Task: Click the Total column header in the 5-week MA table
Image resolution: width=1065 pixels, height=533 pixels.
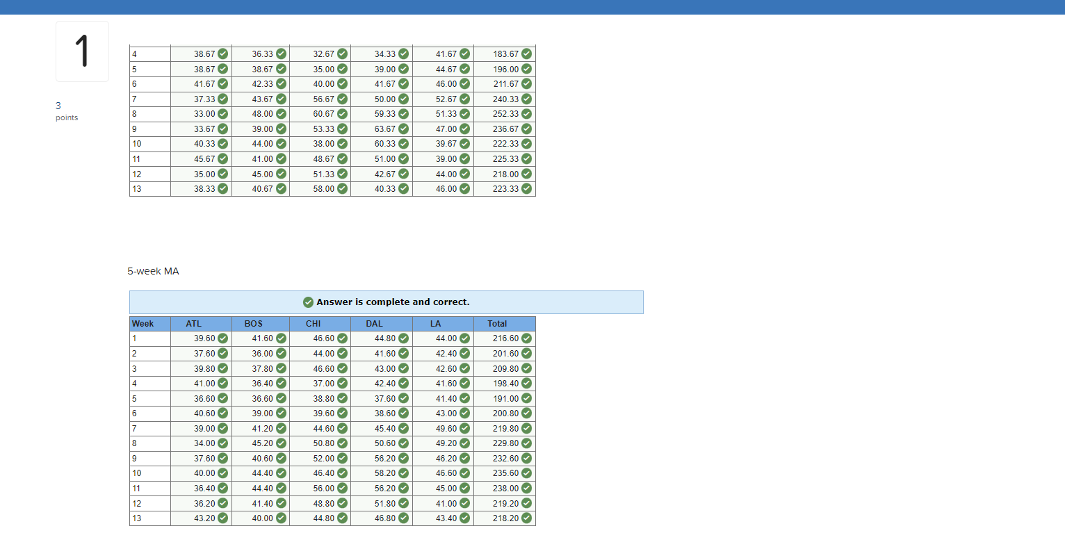Action: pyautogui.click(x=498, y=323)
